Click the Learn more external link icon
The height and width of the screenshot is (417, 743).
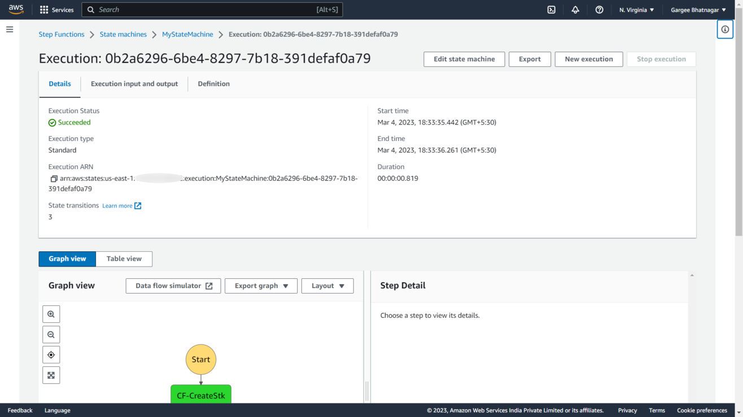click(x=138, y=206)
